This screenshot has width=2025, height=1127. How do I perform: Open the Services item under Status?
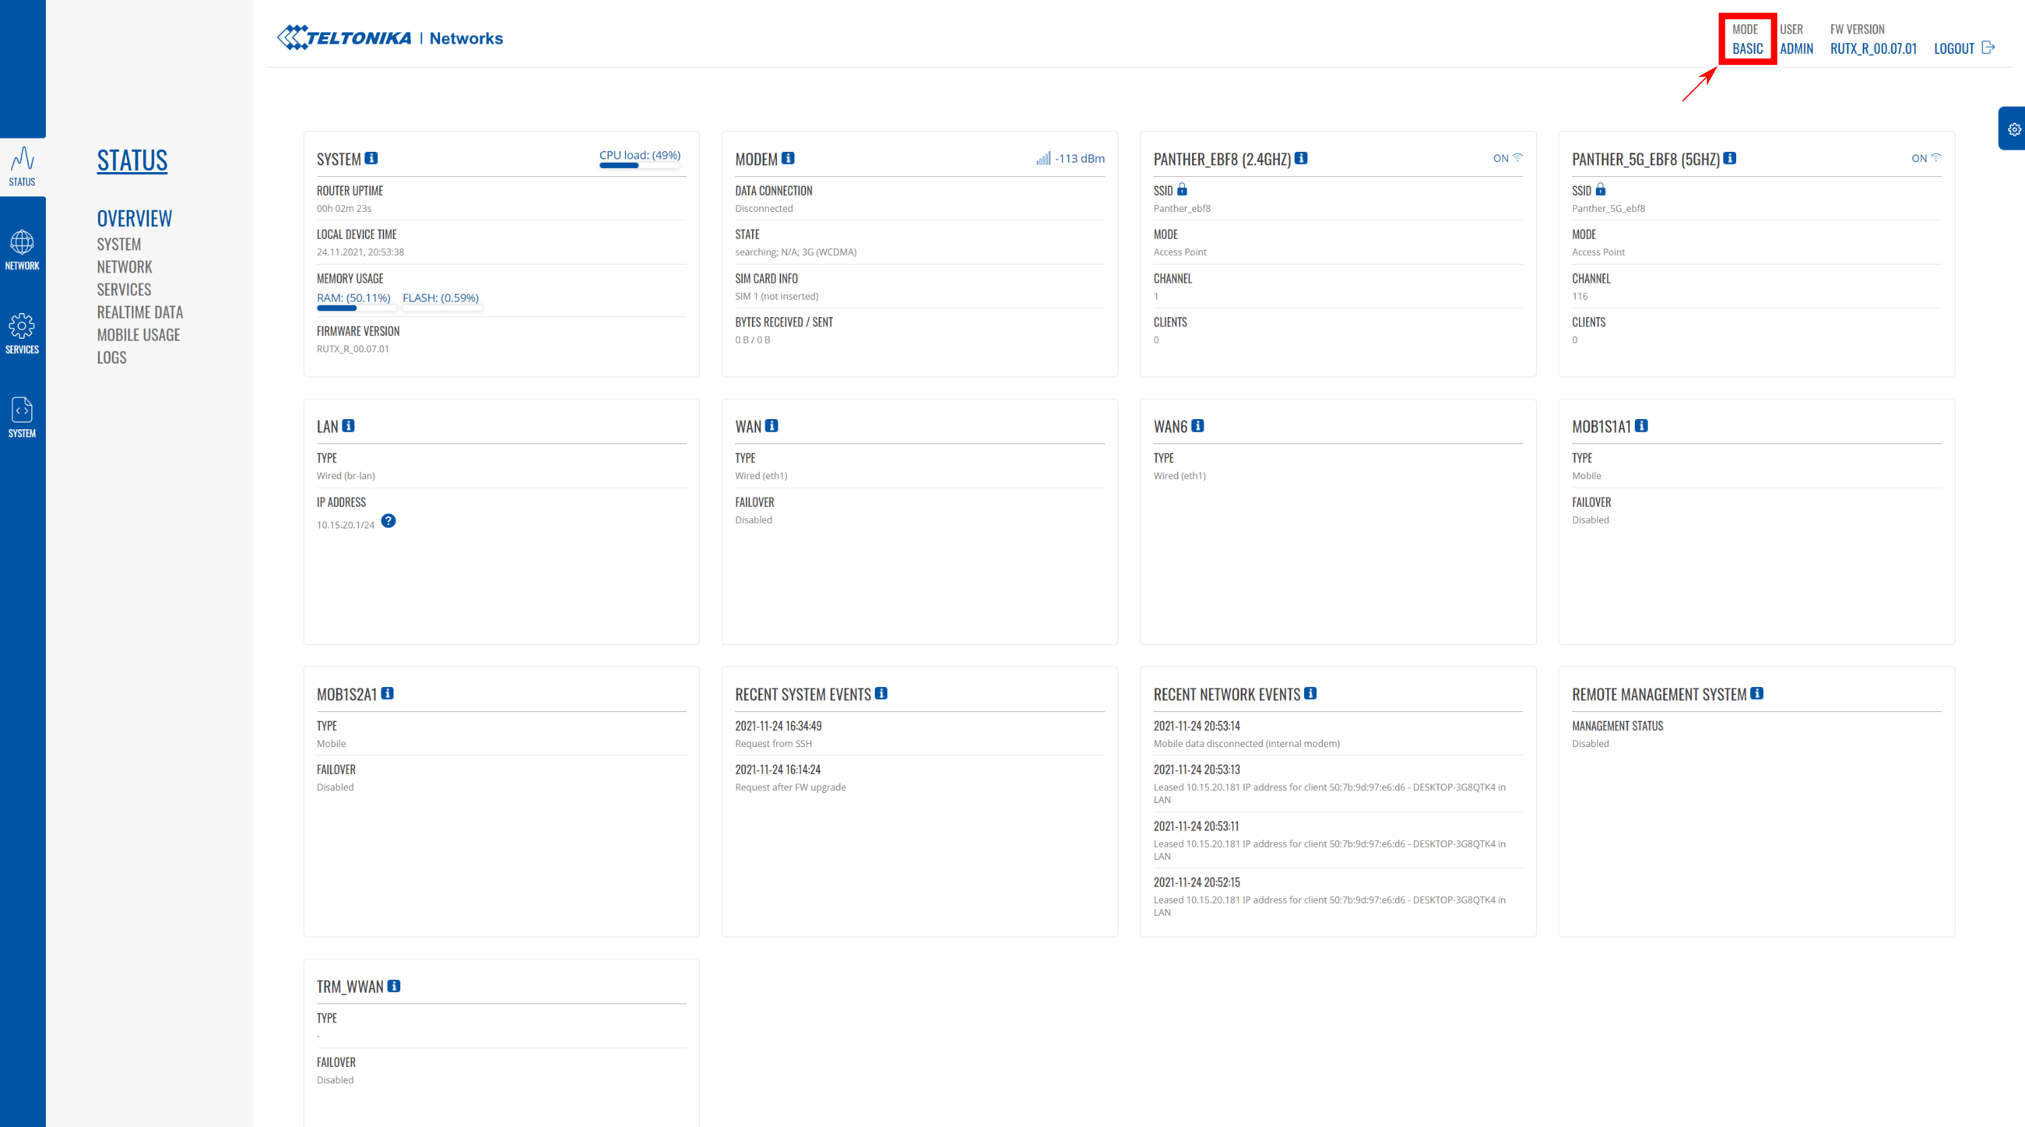tap(124, 290)
